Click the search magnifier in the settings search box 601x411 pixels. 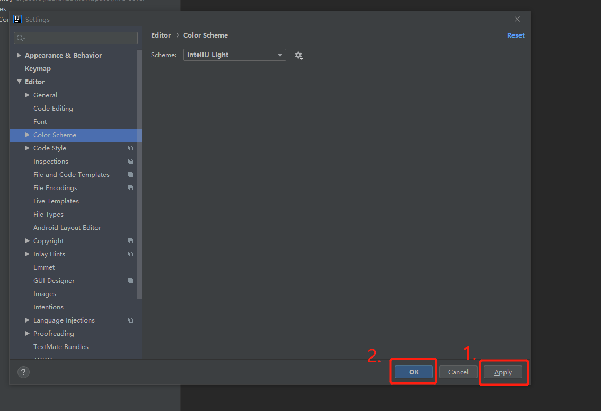(20, 38)
